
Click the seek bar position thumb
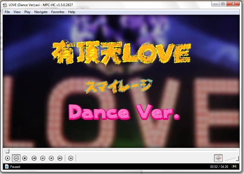(7, 151)
